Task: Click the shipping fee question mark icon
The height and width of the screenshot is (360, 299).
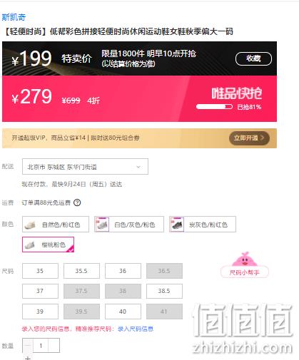Action: pyautogui.click(x=77, y=202)
